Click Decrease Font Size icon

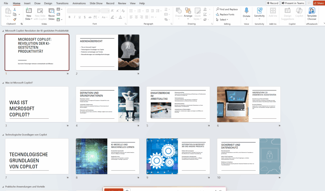point(117,11)
